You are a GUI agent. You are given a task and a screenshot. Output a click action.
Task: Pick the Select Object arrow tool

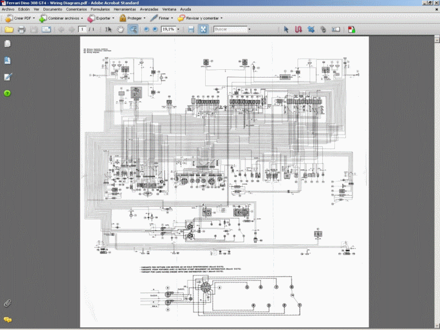click(x=286, y=30)
